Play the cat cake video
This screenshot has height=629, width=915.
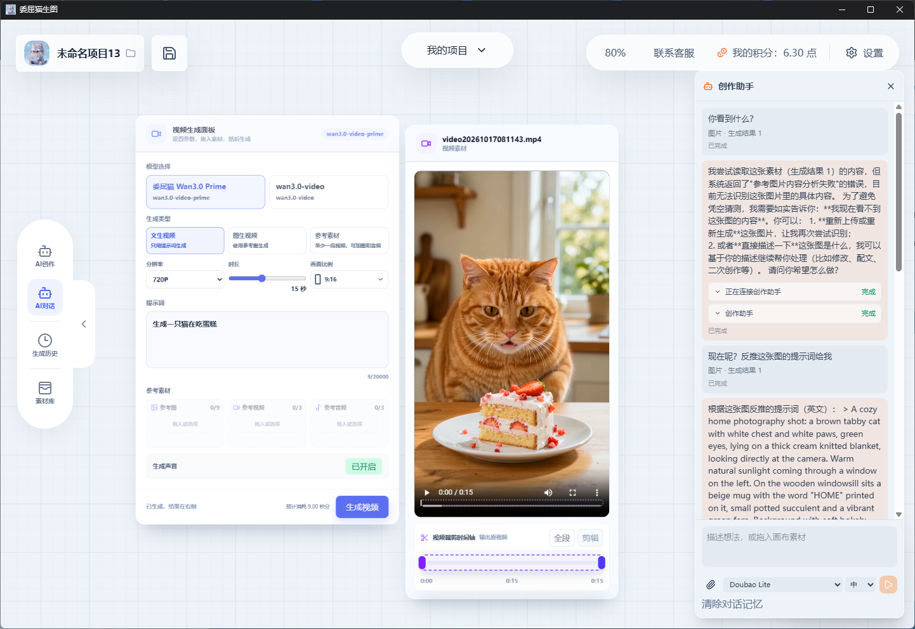coord(426,492)
